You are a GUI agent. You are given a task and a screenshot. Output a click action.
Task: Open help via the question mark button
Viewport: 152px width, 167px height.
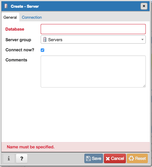[x=22, y=158]
